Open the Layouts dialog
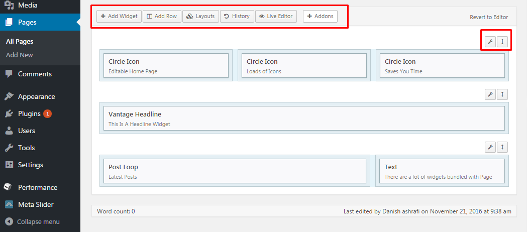Screen dimensions: 527x232 [200, 16]
